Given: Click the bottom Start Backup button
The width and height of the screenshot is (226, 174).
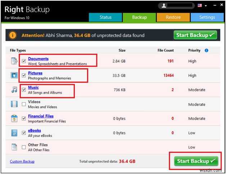Looking at the screenshot, I should point(196,161).
